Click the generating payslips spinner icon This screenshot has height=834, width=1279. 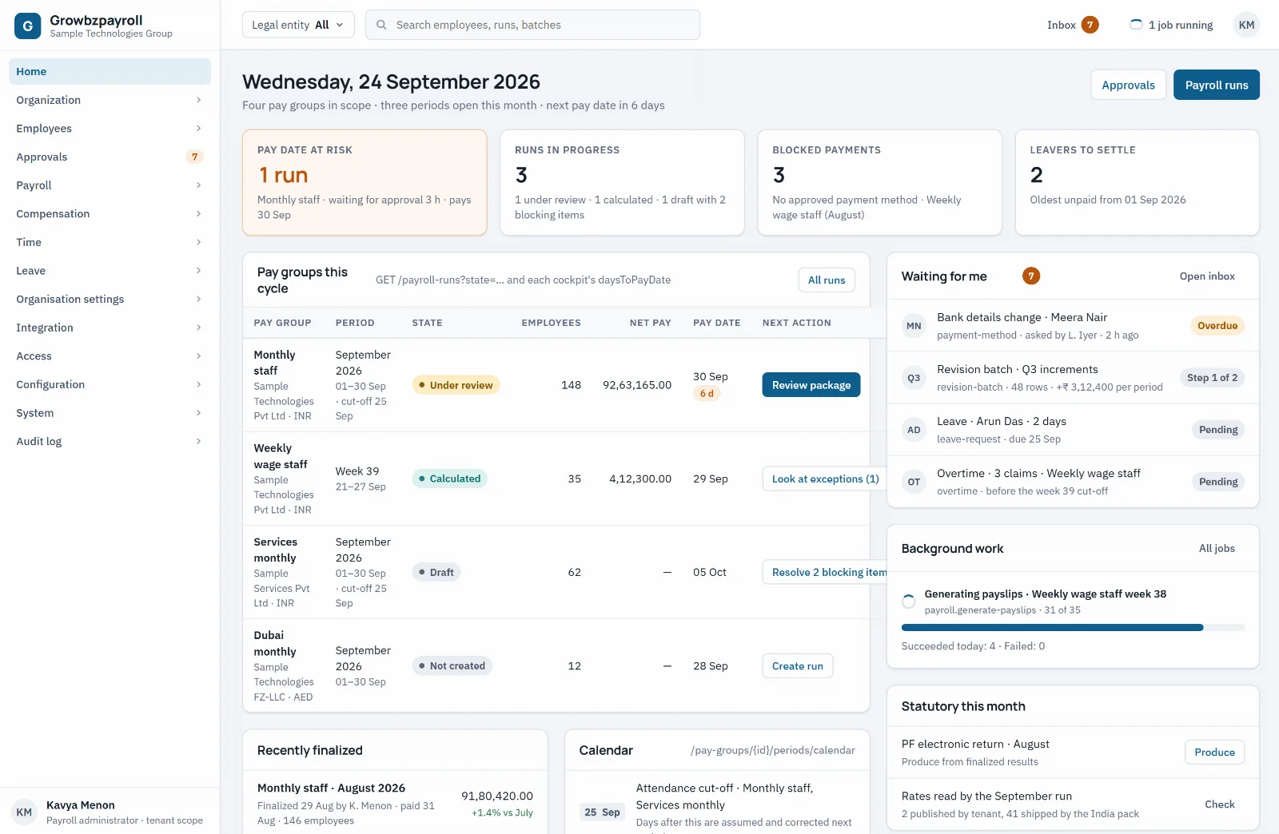pyautogui.click(x=909, y=602)
